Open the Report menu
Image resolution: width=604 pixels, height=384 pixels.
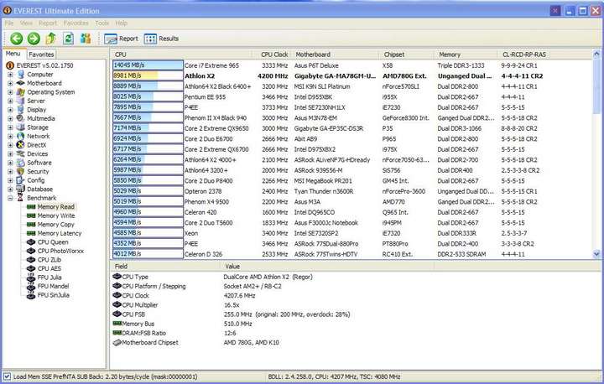tap(48, 23)
